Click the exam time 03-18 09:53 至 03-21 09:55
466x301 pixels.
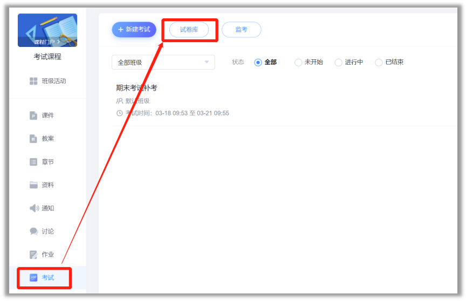[193, 113]
